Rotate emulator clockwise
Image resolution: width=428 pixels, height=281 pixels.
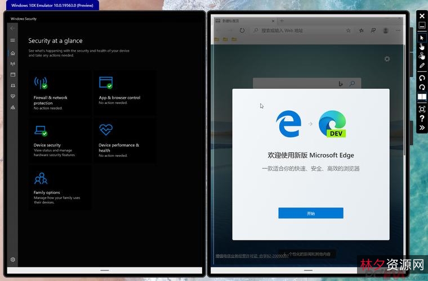[x=422, y=87]
